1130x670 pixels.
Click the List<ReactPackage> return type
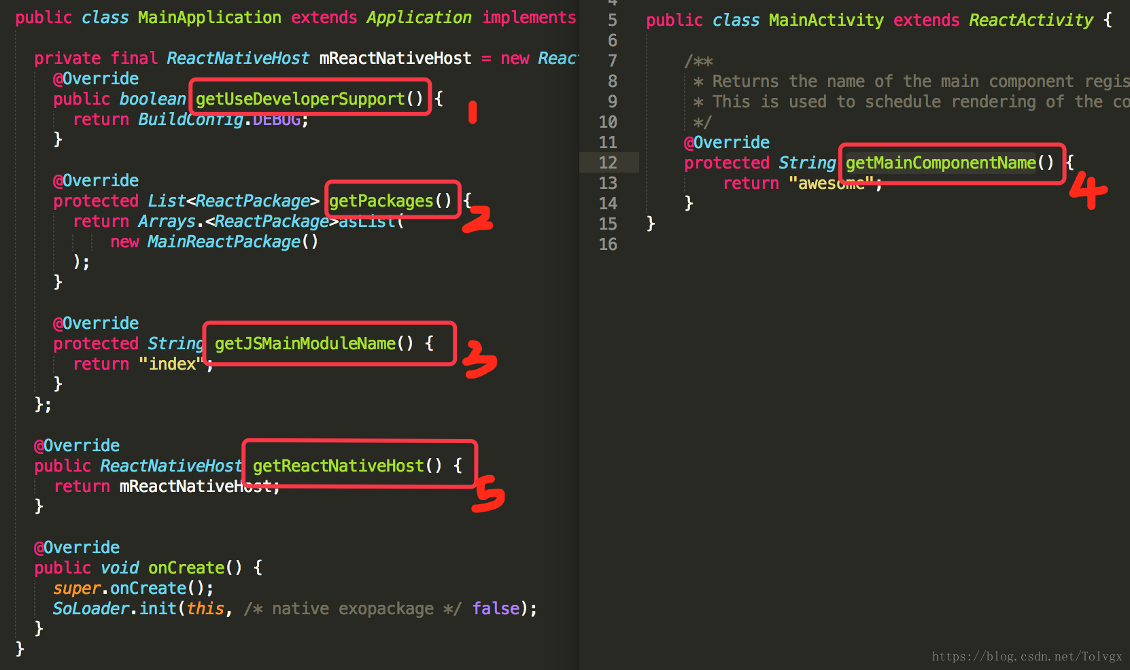point(233,201)
